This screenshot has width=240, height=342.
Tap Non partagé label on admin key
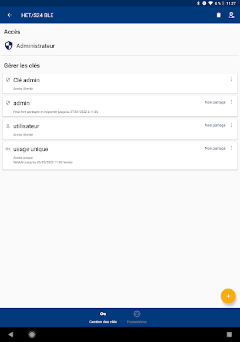[215, 102]
